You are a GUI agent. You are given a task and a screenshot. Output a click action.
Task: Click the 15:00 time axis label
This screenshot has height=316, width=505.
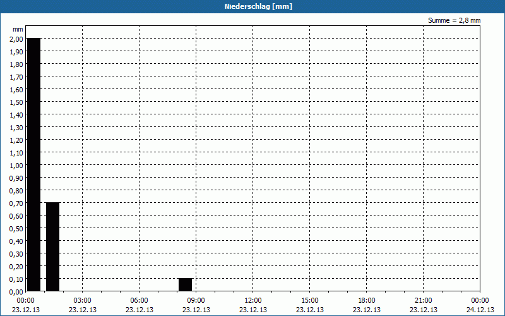[x=309, y=301]
